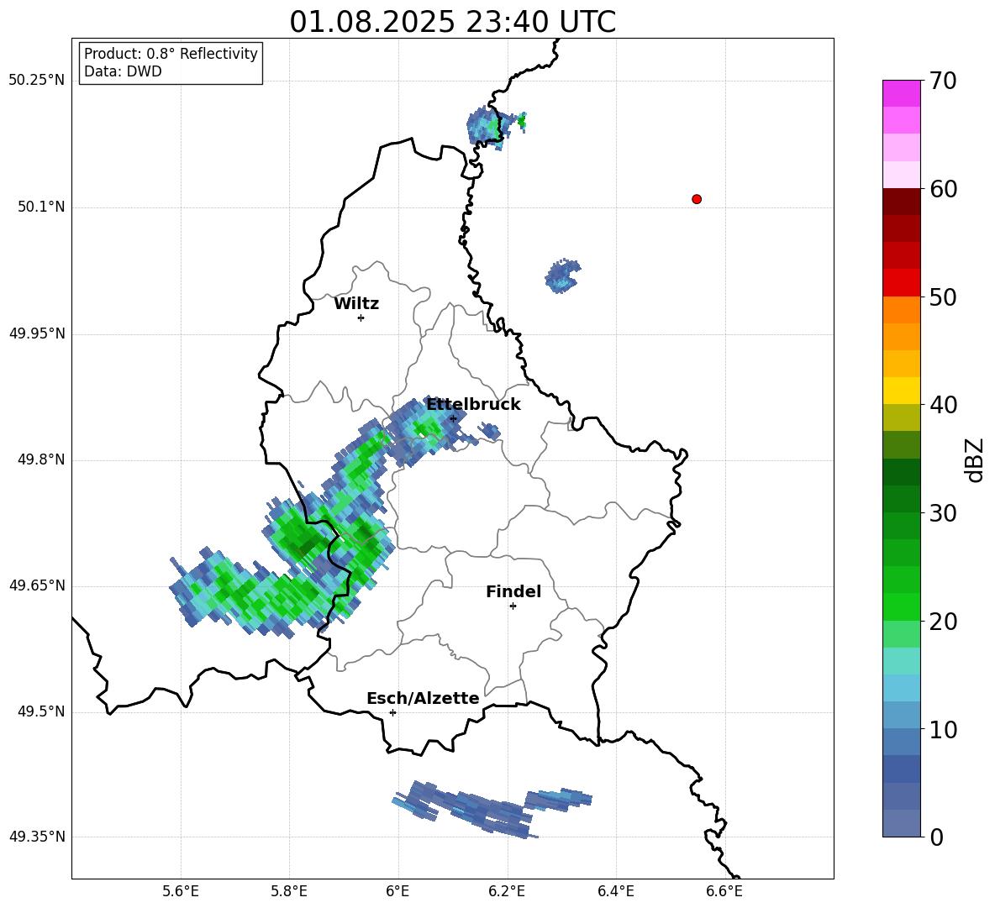Click the Findel station cross marker
This screenshot has height=908, width=995.
(513, 606)
